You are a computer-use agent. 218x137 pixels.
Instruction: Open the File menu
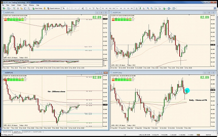click(3, 5)
